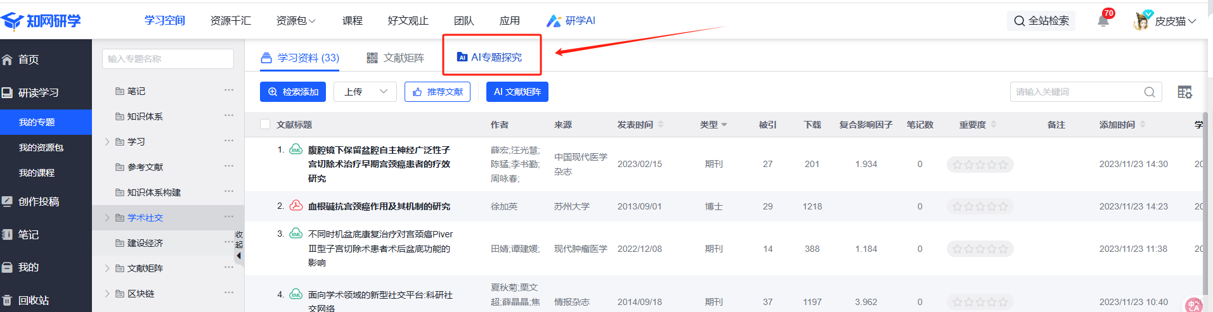Viewport: 1213px width, 312px height.
Task: Switch to the AI专题探究 tab
Action: (x=490, y=58)
